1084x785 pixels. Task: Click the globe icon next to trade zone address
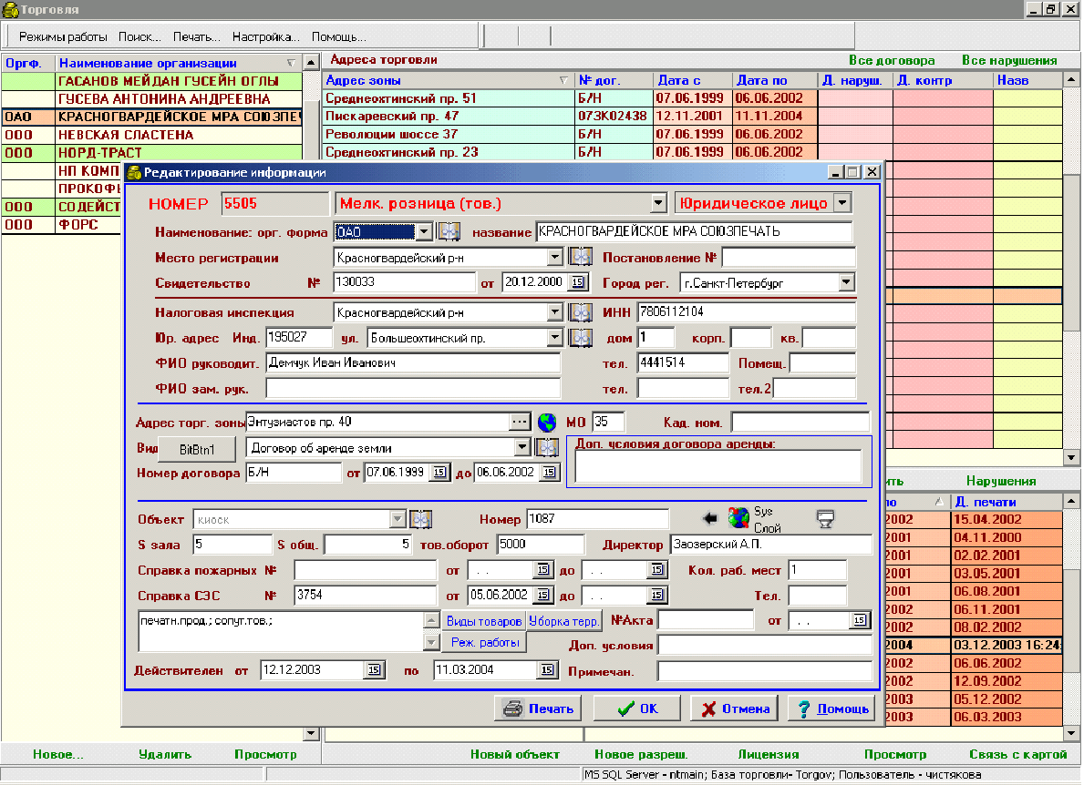tap(547, 423)
